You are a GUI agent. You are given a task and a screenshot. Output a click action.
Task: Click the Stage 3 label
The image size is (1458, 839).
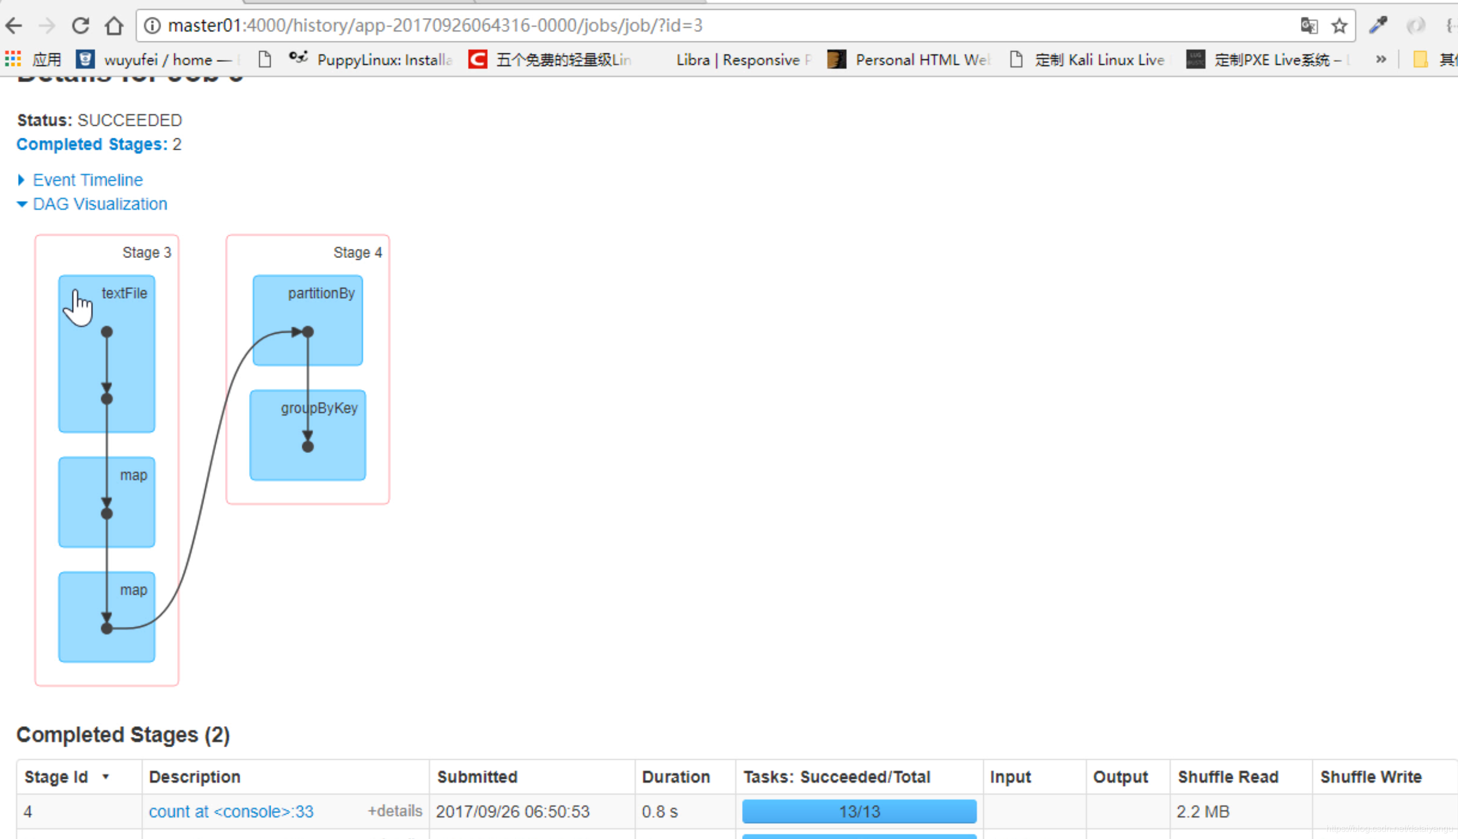146,252
